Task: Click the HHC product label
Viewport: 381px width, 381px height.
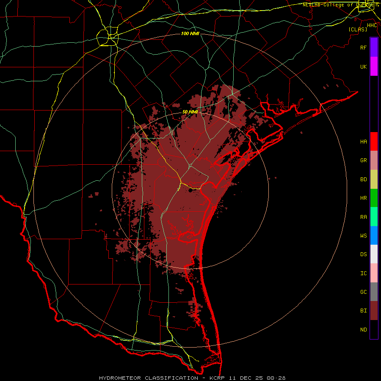Action: (x=372, y=25)
